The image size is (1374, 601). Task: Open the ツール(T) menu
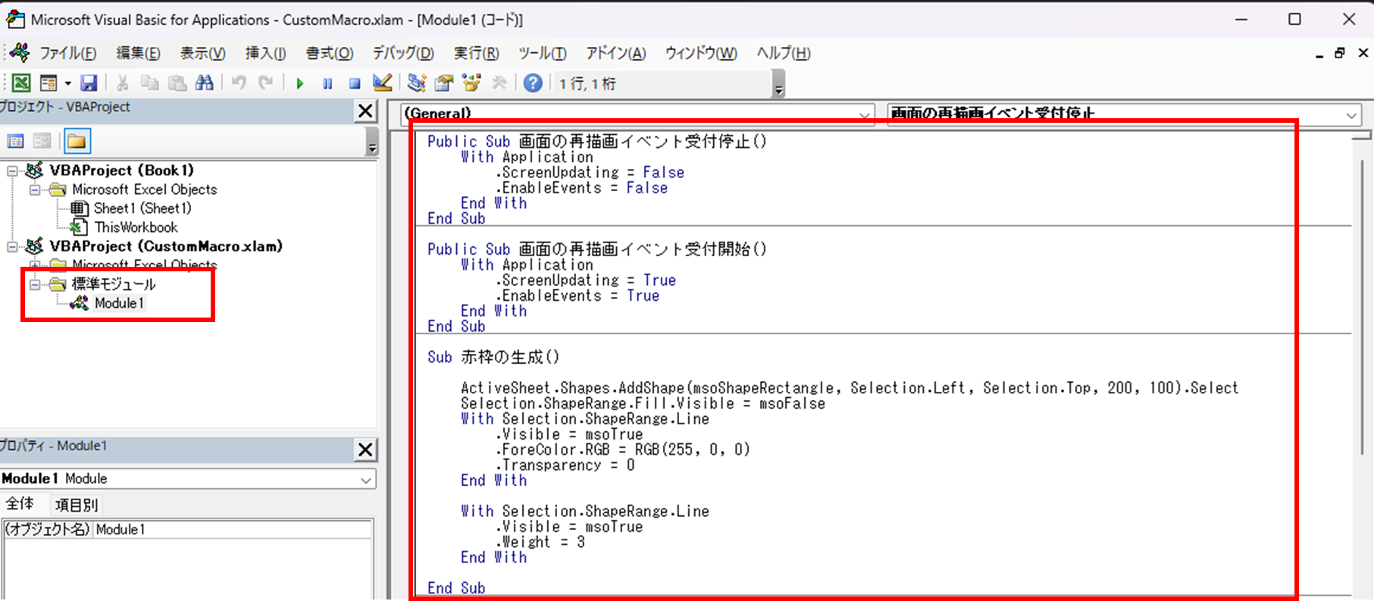click(x=542, y=53)
